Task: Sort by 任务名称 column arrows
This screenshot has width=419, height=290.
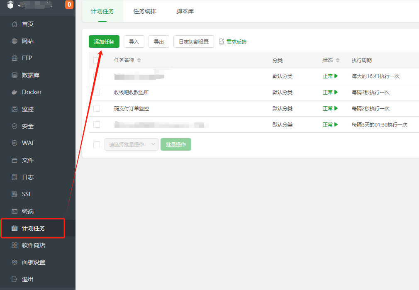Action: [x=139, y=60]
